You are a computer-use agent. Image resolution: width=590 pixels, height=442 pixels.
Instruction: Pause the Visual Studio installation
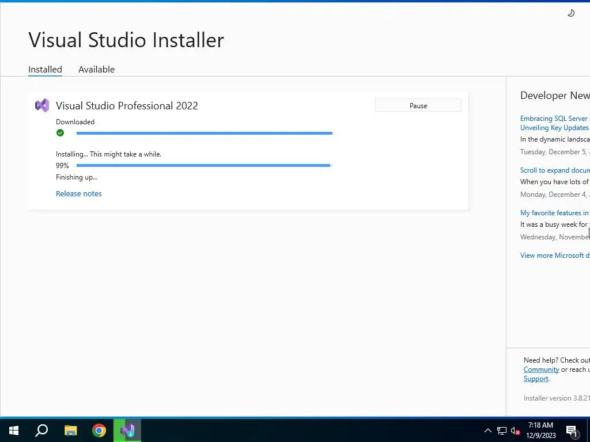pos(418,106)
